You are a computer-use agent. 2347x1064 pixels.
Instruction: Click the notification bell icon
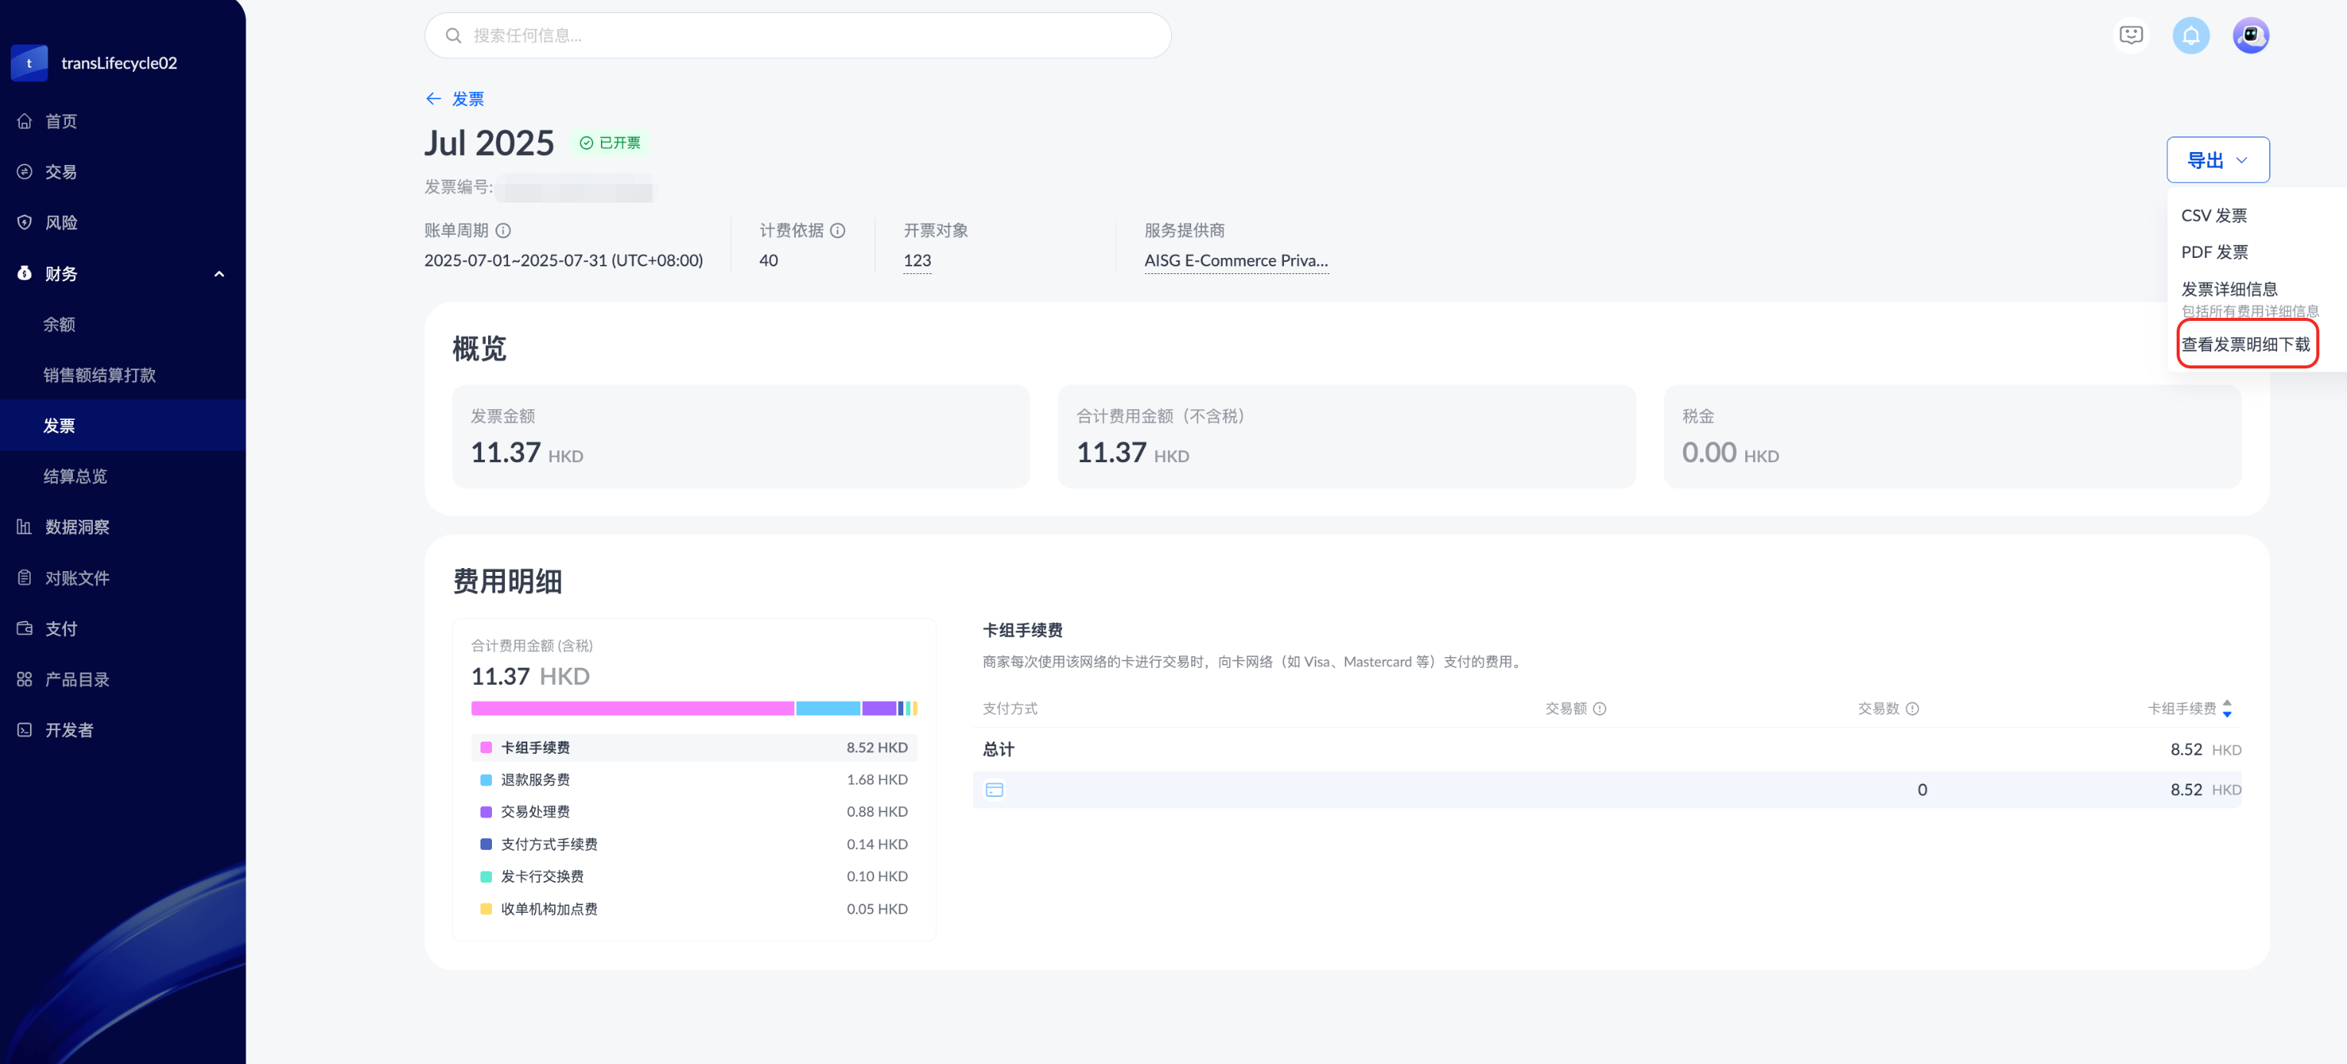click(2190, 35)
